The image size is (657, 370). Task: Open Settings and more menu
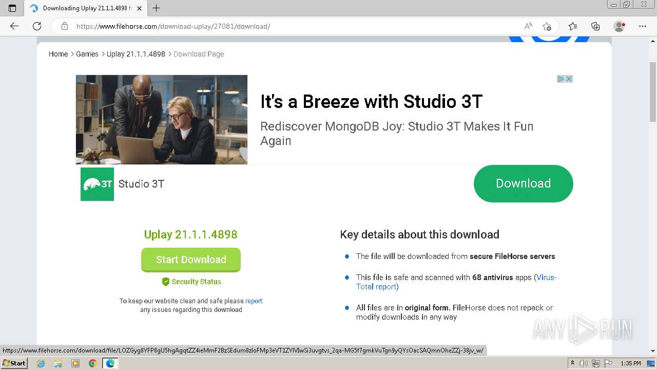click(x=643, y=26)
